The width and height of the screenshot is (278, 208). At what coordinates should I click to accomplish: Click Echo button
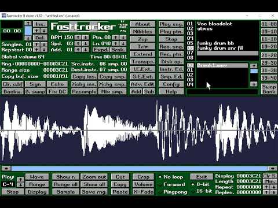(x=57, y=84)
